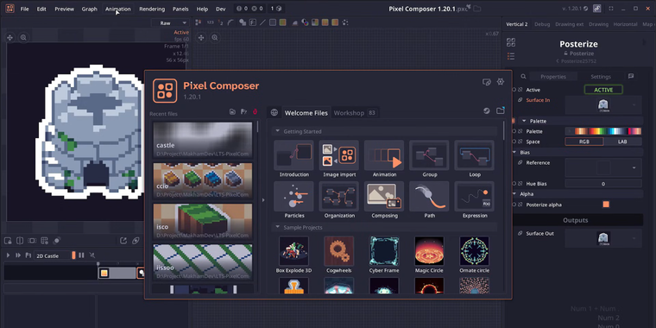Image resolution: width=656 pixels, height=328 pixels.
Task: Toggle visibility icon beside Palette property
Action: coord(520,131)
